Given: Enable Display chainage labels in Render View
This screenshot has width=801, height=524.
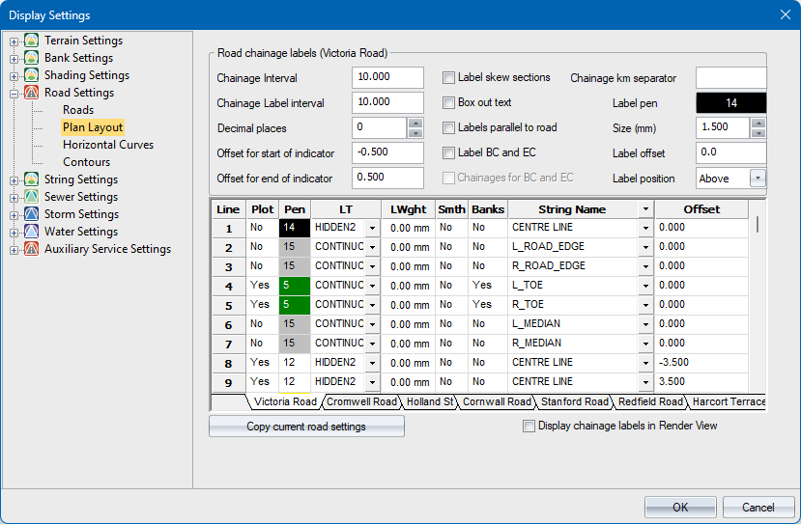Looking at the screenshot, I should (529, 426).
